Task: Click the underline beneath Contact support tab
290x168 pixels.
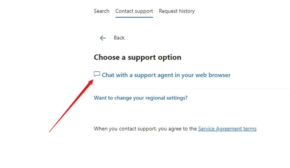Action: 134,17
